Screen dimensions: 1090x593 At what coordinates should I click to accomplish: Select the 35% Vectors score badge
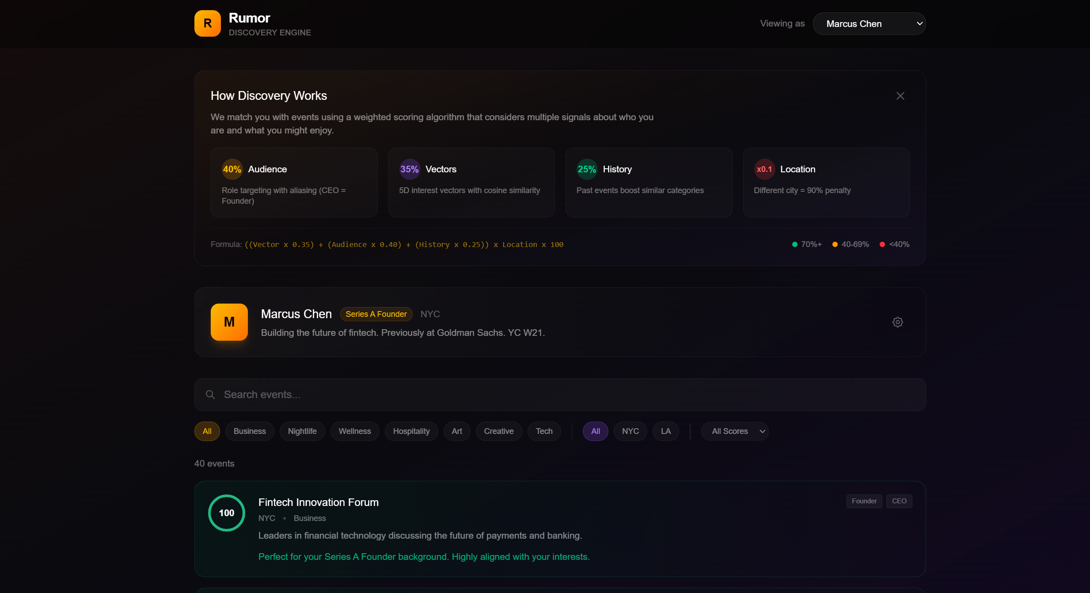[409, 169]
